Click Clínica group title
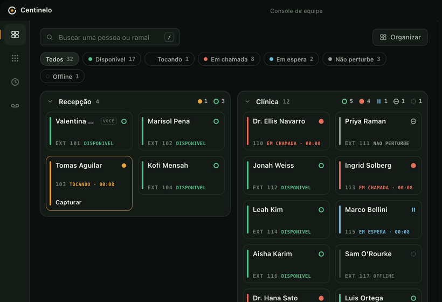 tap(267, 102)
